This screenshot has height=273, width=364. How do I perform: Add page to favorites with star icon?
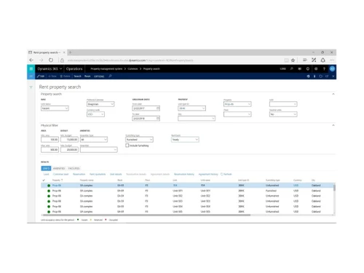click(x=293, y=60)
